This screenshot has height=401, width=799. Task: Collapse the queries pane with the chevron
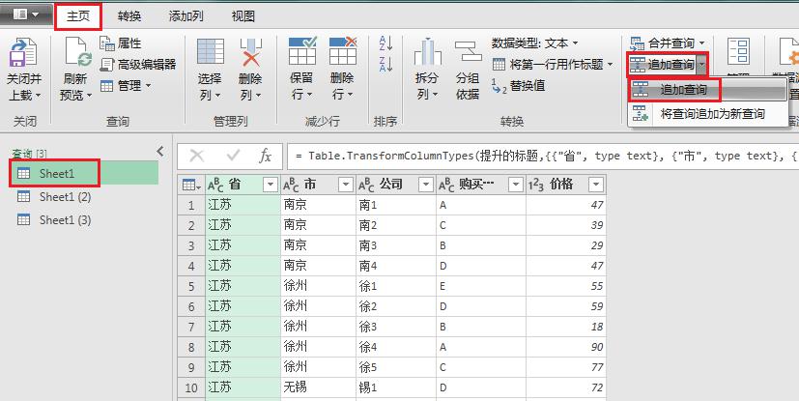pos(160,151)
